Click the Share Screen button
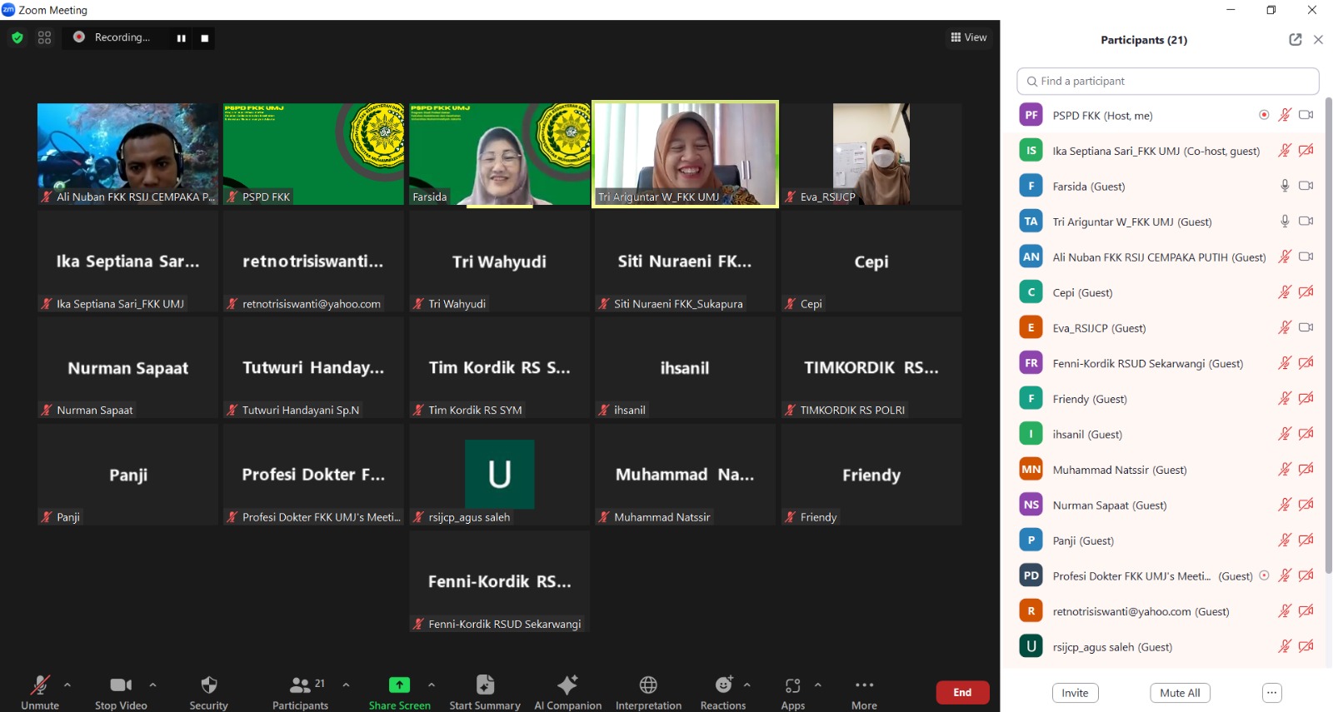The height and width of the screenshot is (712, 1333). coord(400,692)
